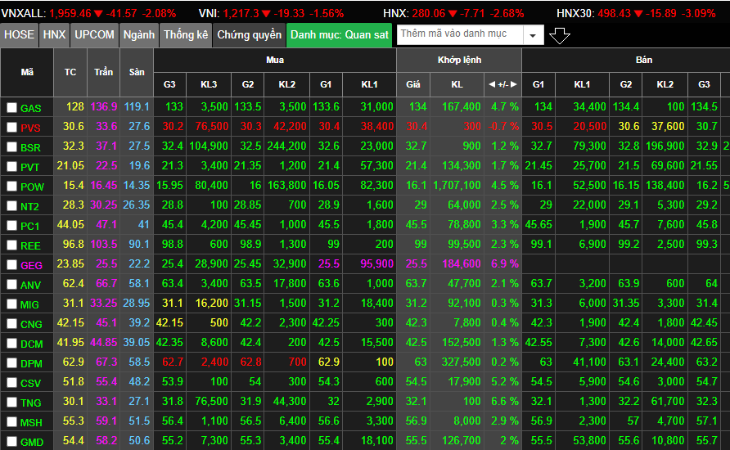This screenshot has height=450, width=730.
Task: Select the 'Danh mục: Quan sat' tab
Action: [x=340, y=35]
